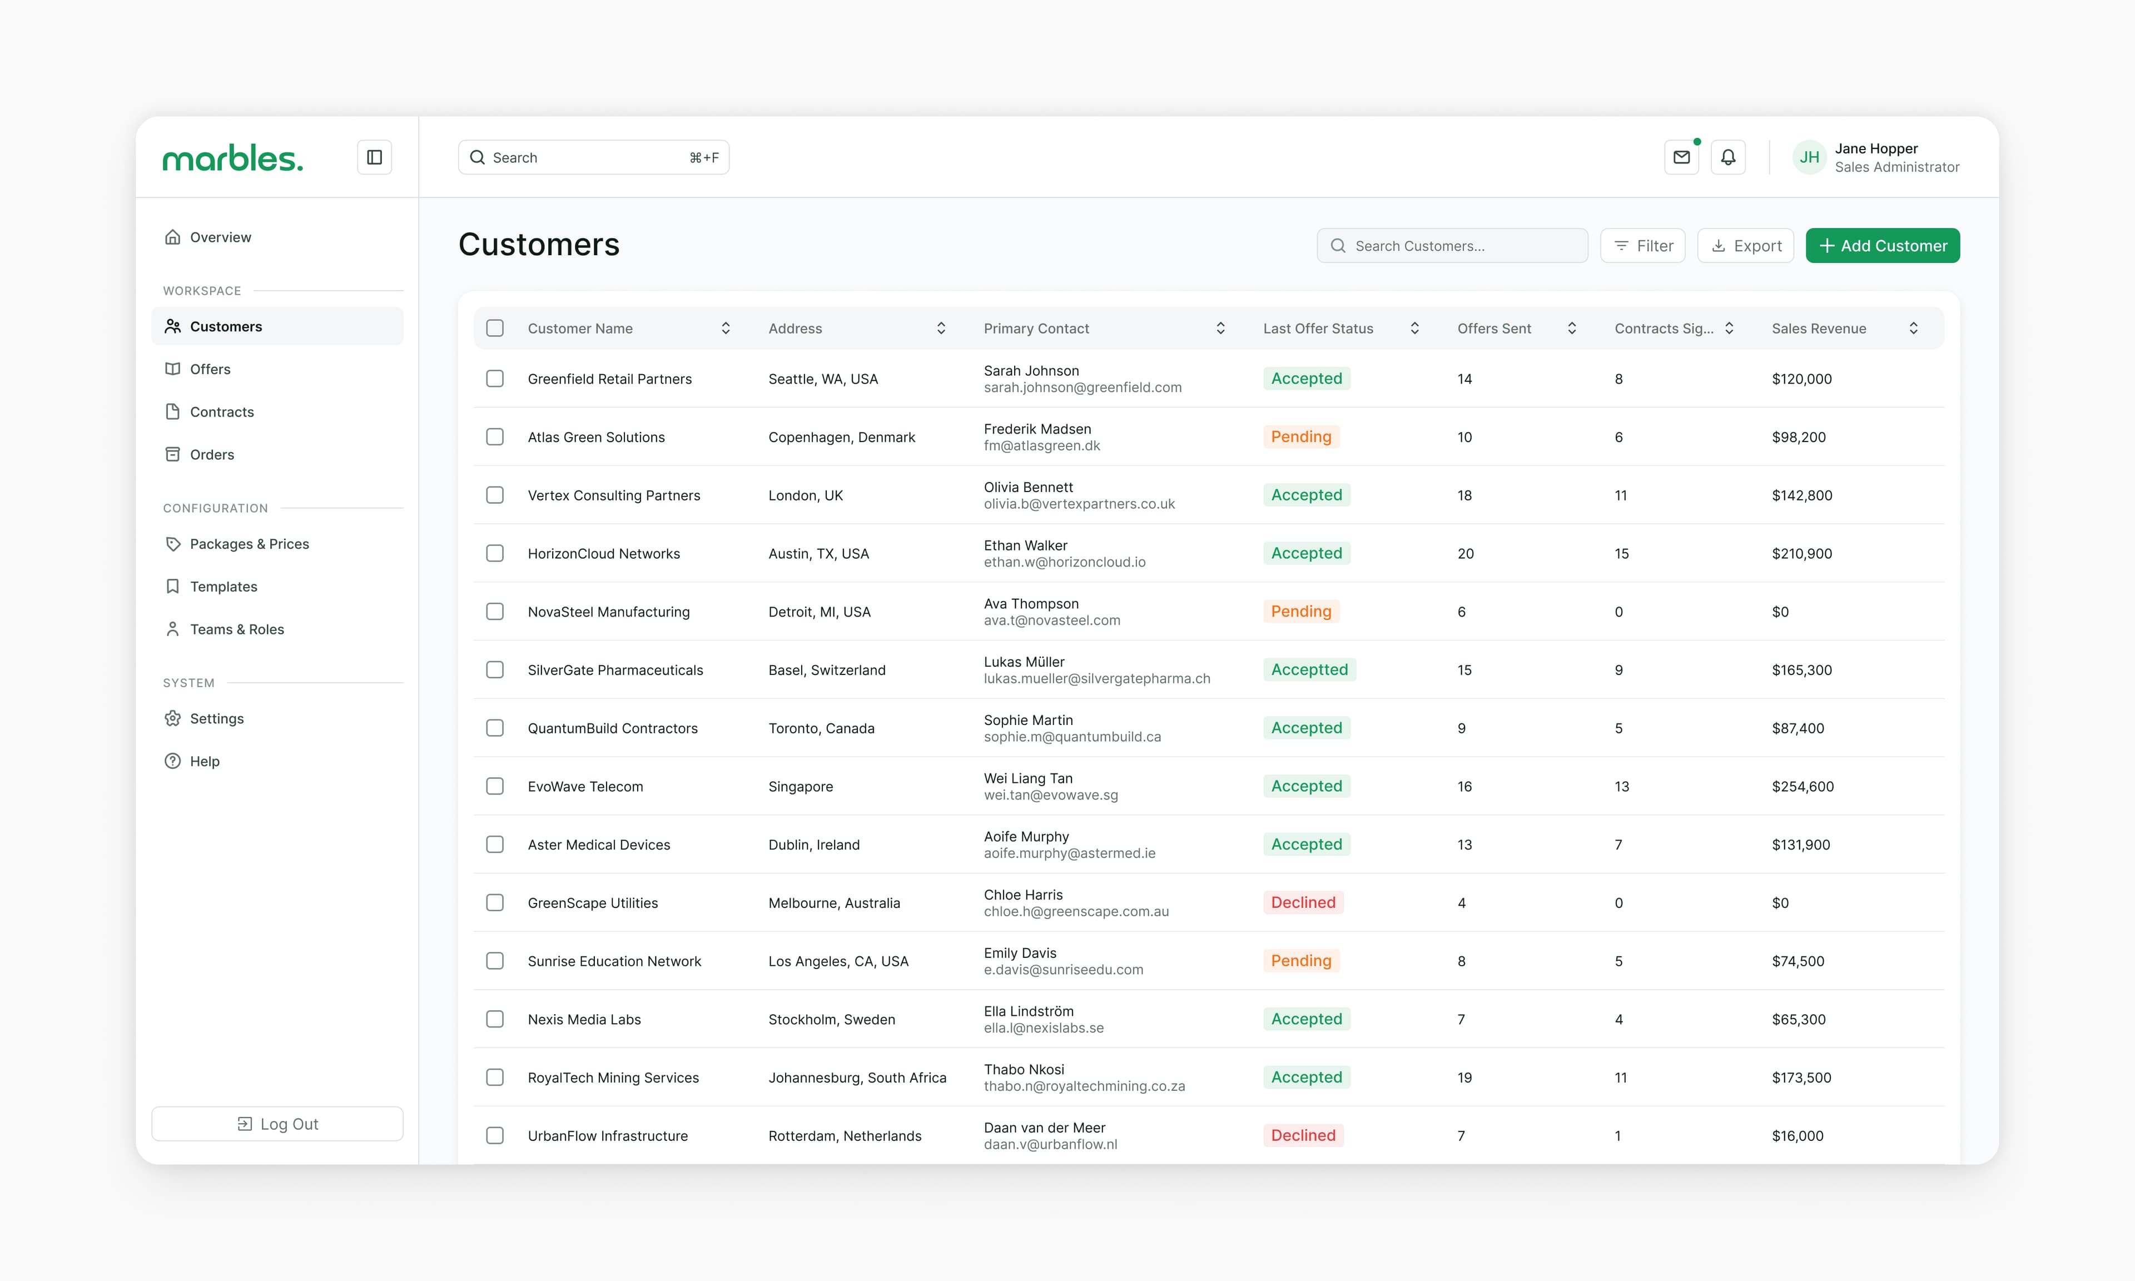
Task: Click the Customers page heading
Action: pyautogui.click(x=539, y=244)
